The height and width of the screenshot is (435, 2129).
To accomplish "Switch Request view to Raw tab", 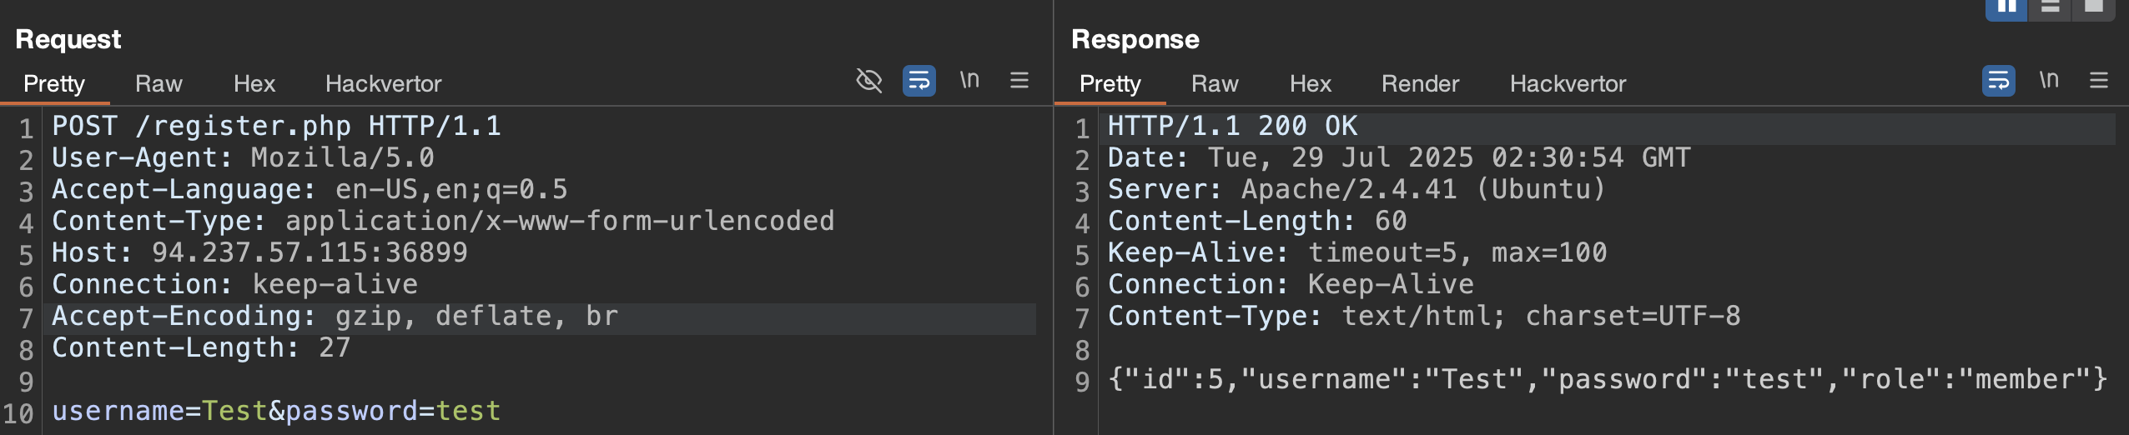I will [x=159, y=83].
